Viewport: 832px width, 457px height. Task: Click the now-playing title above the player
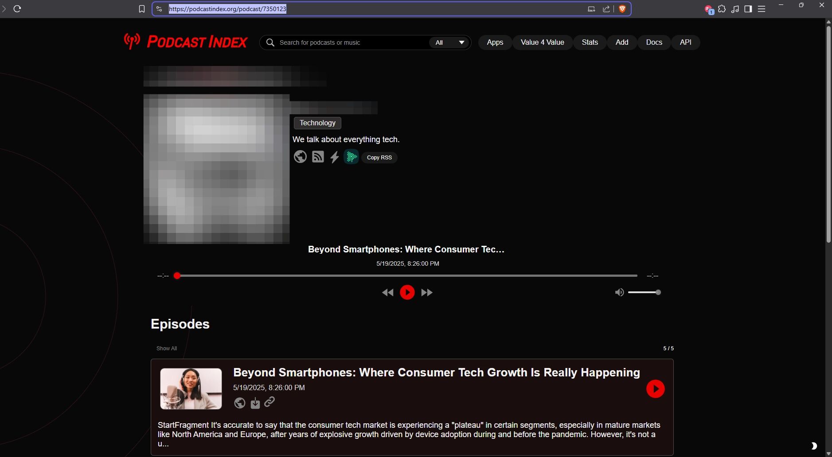click(x=406, y=249)
